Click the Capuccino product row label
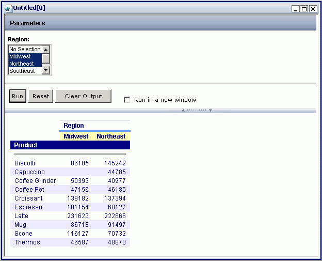The width and height of the screenshot is (322, 261). pos(29,172)
